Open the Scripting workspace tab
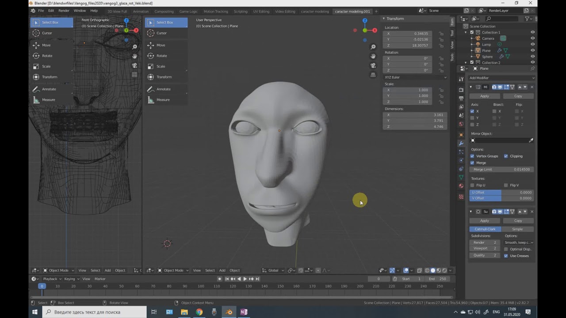The image size is (566, 318). [x=241, y=11]
